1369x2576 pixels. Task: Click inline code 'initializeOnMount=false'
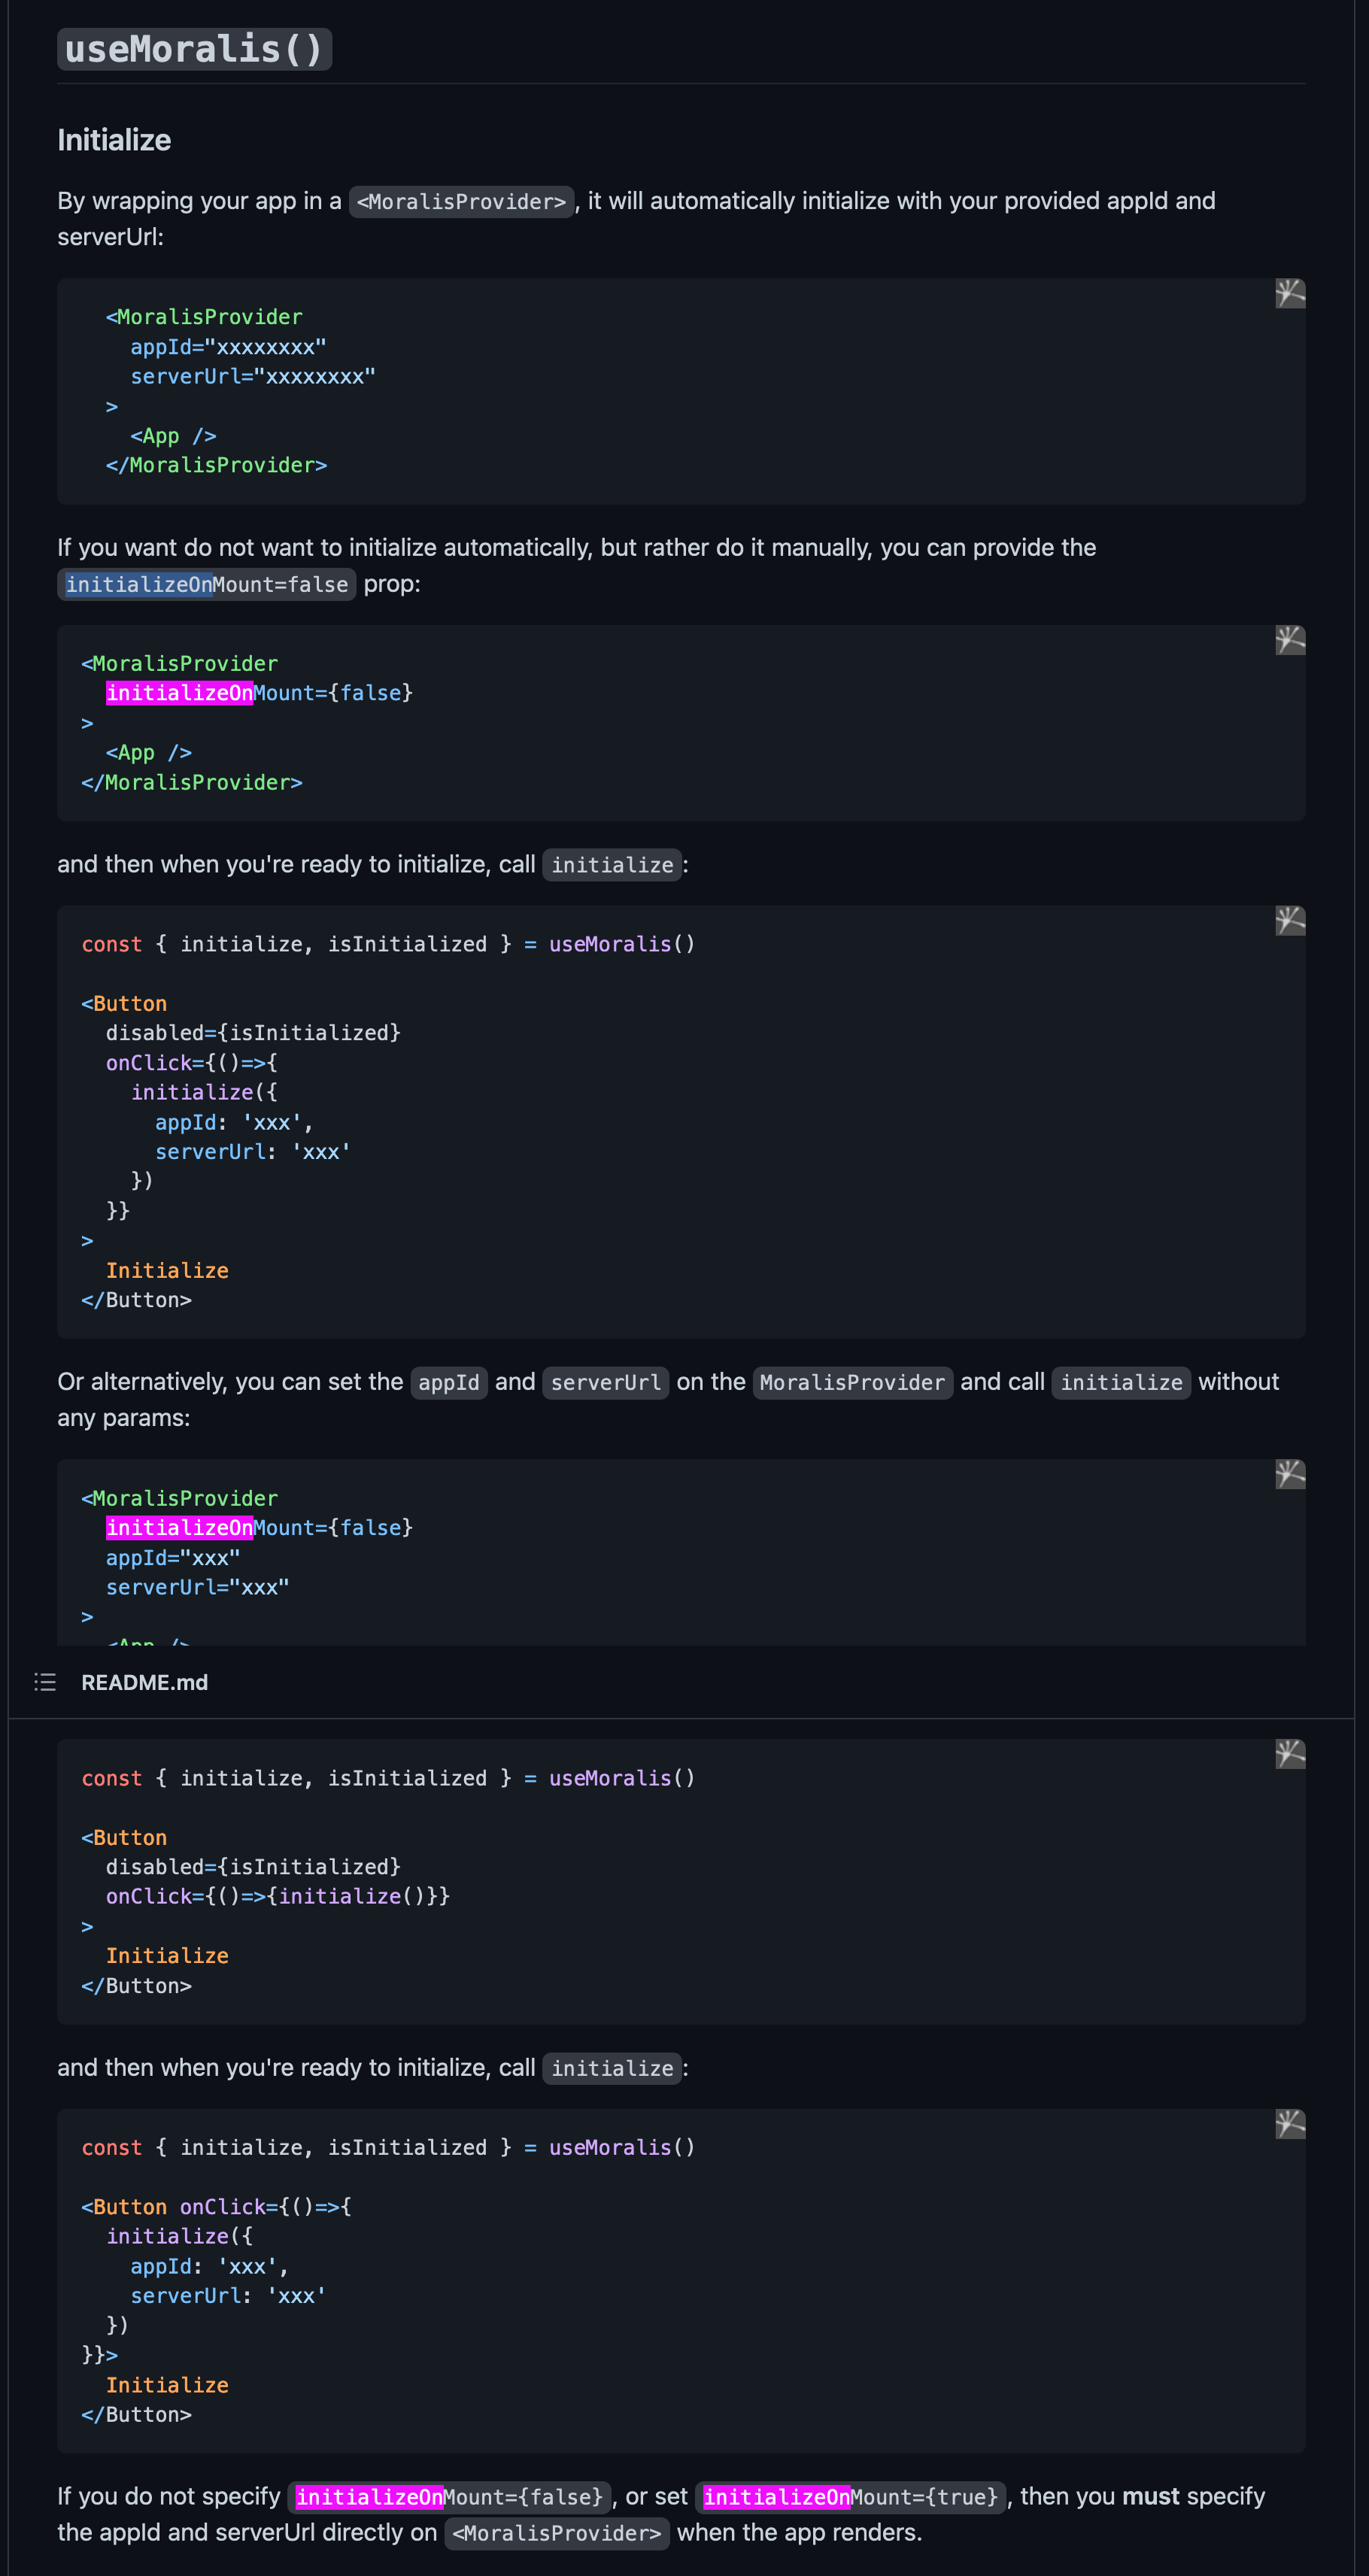click(x=206, y=584)
